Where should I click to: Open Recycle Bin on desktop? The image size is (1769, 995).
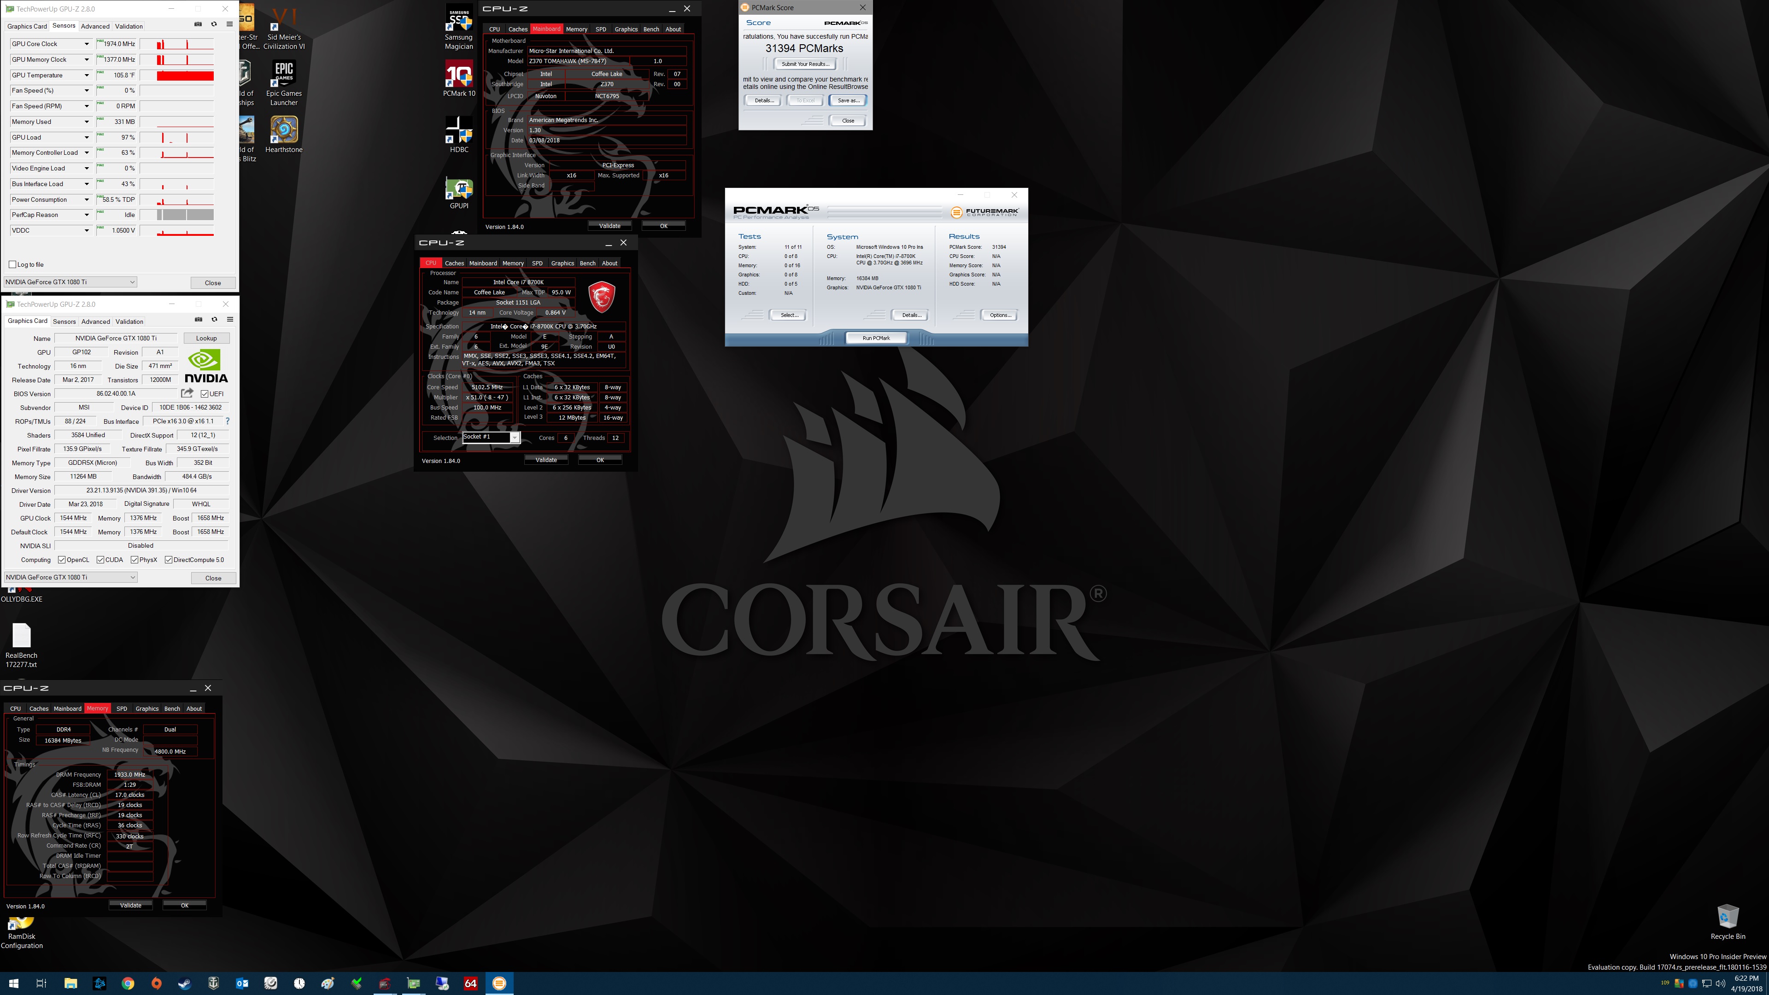click(x=1728, y=922)
